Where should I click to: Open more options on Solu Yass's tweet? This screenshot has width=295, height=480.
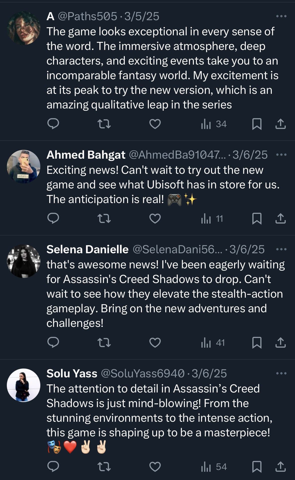click(281, 373)
